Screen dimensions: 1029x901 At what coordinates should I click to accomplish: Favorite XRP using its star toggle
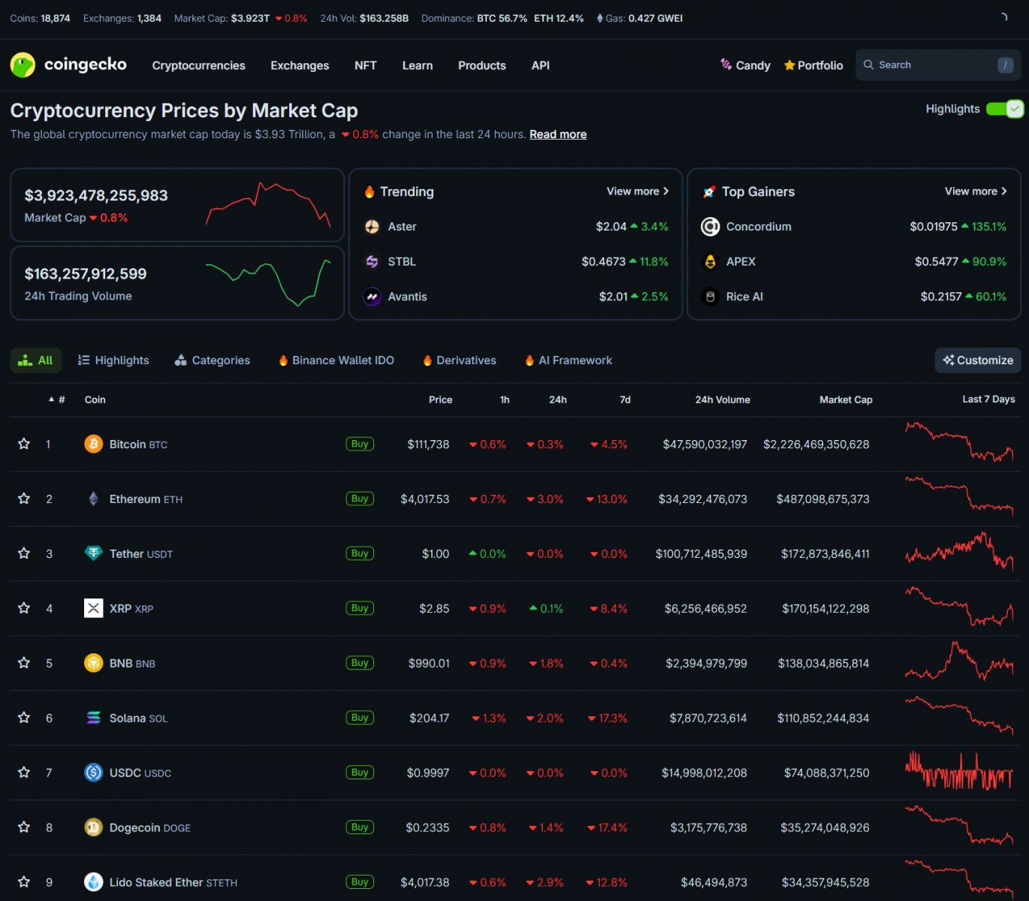(23, 608)
